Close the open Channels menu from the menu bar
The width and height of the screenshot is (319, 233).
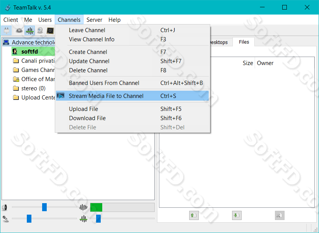pos(69,20)
